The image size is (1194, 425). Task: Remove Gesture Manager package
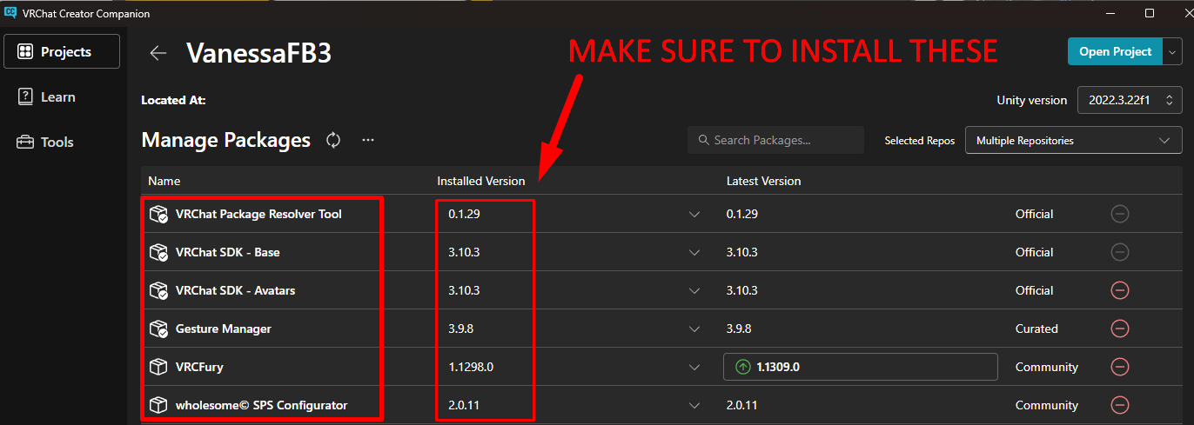[1120, 329]
